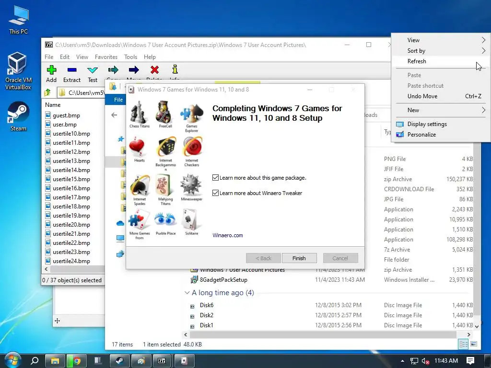The width and height of the screenshot is (491, 368).
Task: Select Disk6 disc image file
Action: (206, 305)
